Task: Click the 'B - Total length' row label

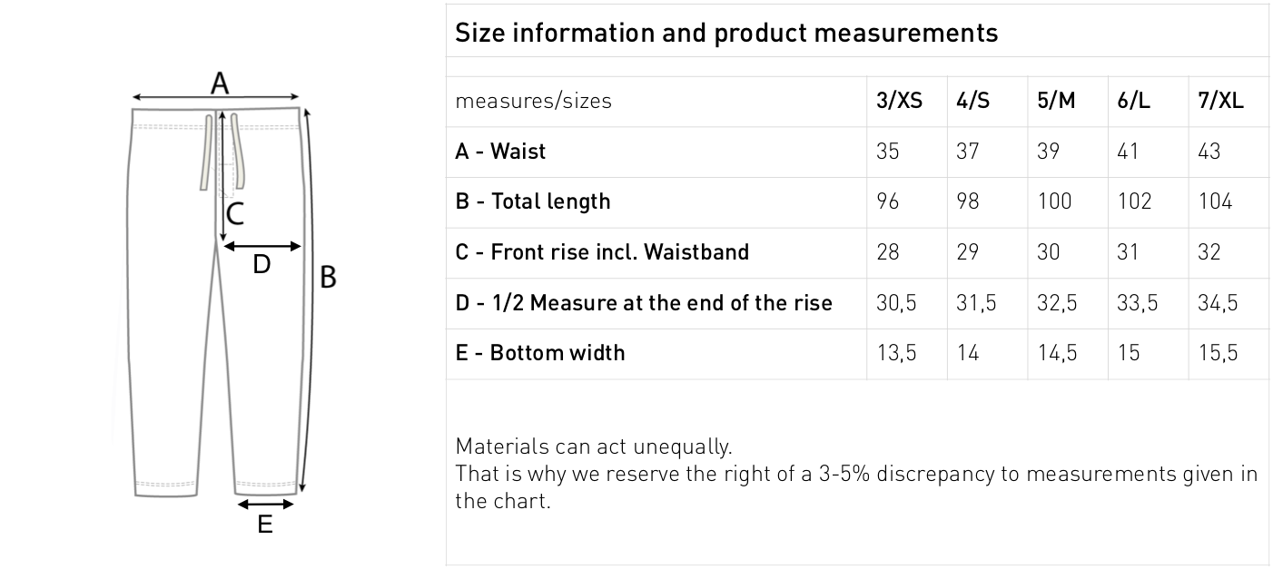Action: click(533, 201)
